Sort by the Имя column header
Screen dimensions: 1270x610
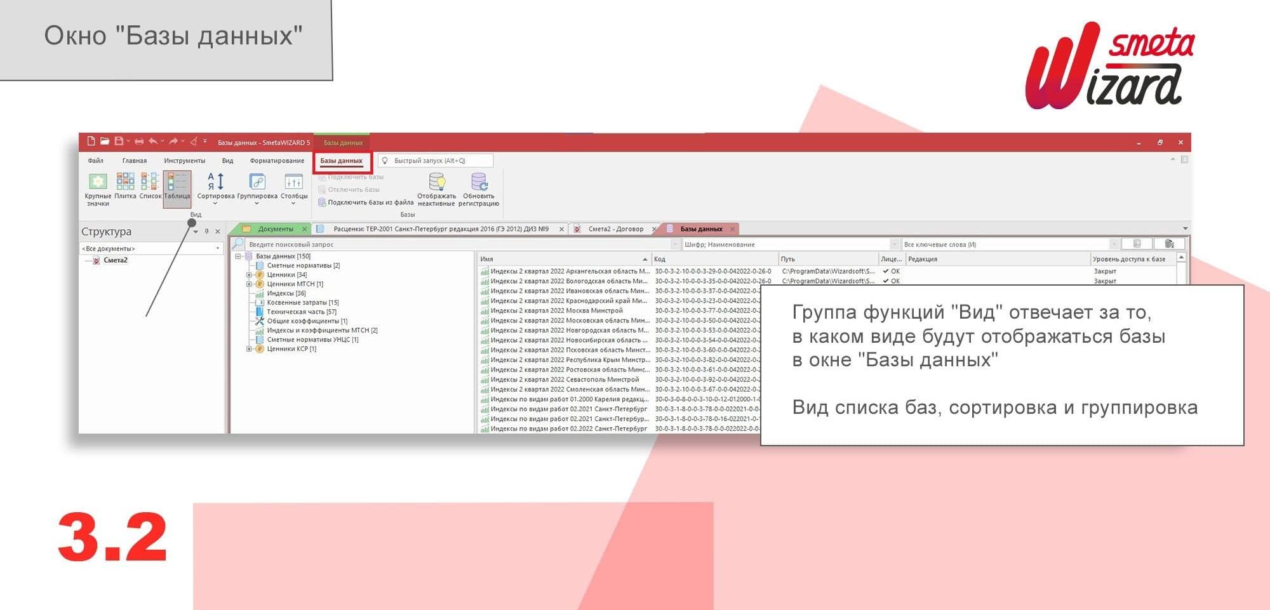[x=564, y=259]
